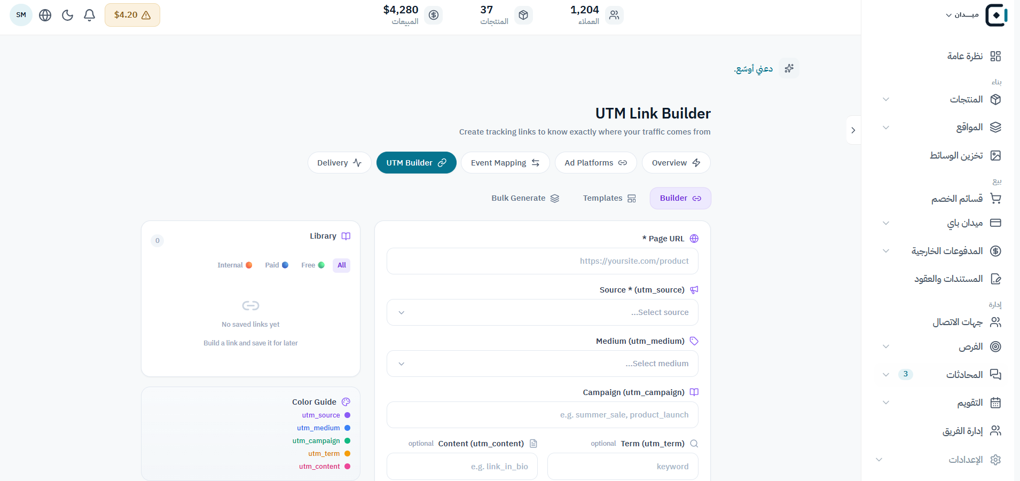Click الإعدادات settings gear icon
Viewport: 1020px width, 481px height.
pyautogui.click(x=995, y=460)
